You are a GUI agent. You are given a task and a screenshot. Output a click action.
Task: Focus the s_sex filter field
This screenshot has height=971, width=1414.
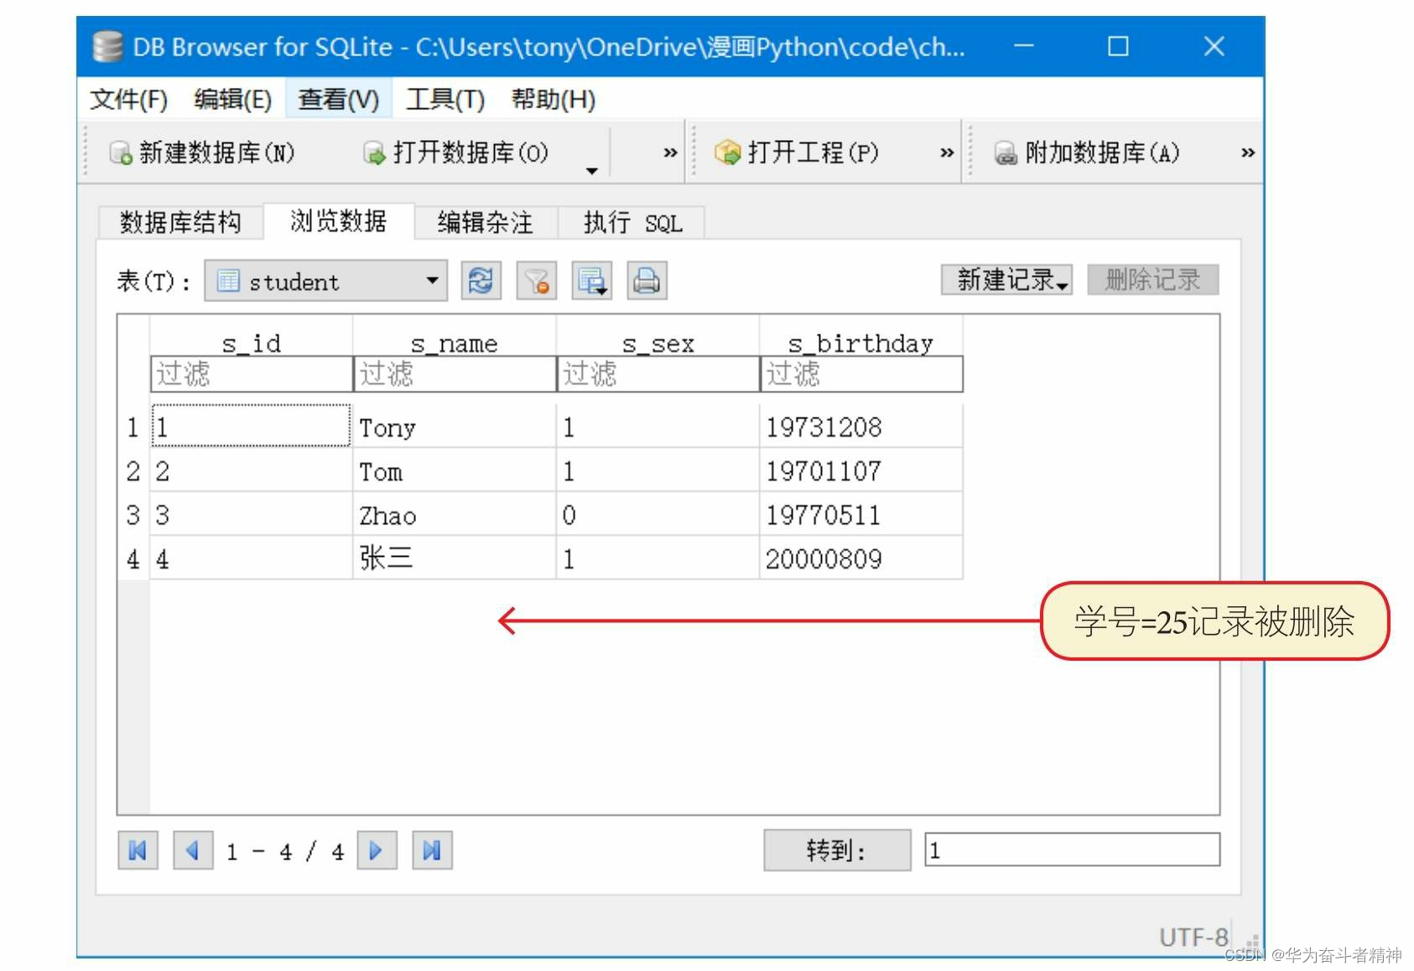pos(658,374)
